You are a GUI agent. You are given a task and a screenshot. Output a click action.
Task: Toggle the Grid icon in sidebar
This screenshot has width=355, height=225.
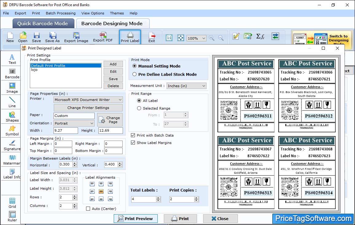12,203
